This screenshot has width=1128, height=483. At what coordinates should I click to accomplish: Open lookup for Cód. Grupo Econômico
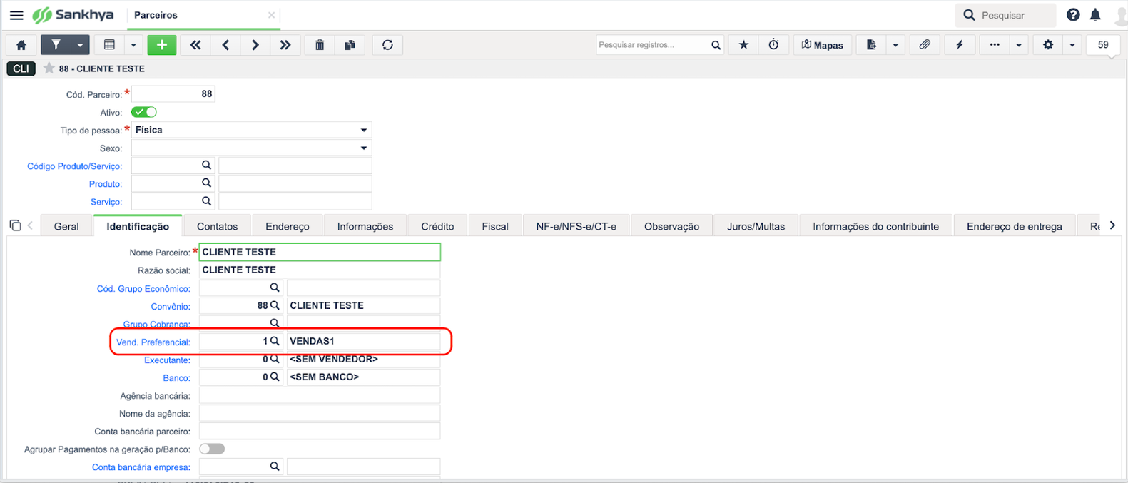pyautogui.click(x=275, y=288)
